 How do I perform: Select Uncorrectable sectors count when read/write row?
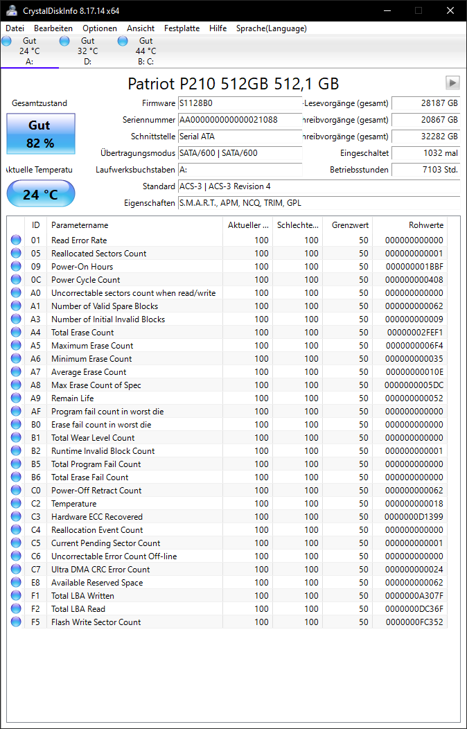tap(227, 293)
